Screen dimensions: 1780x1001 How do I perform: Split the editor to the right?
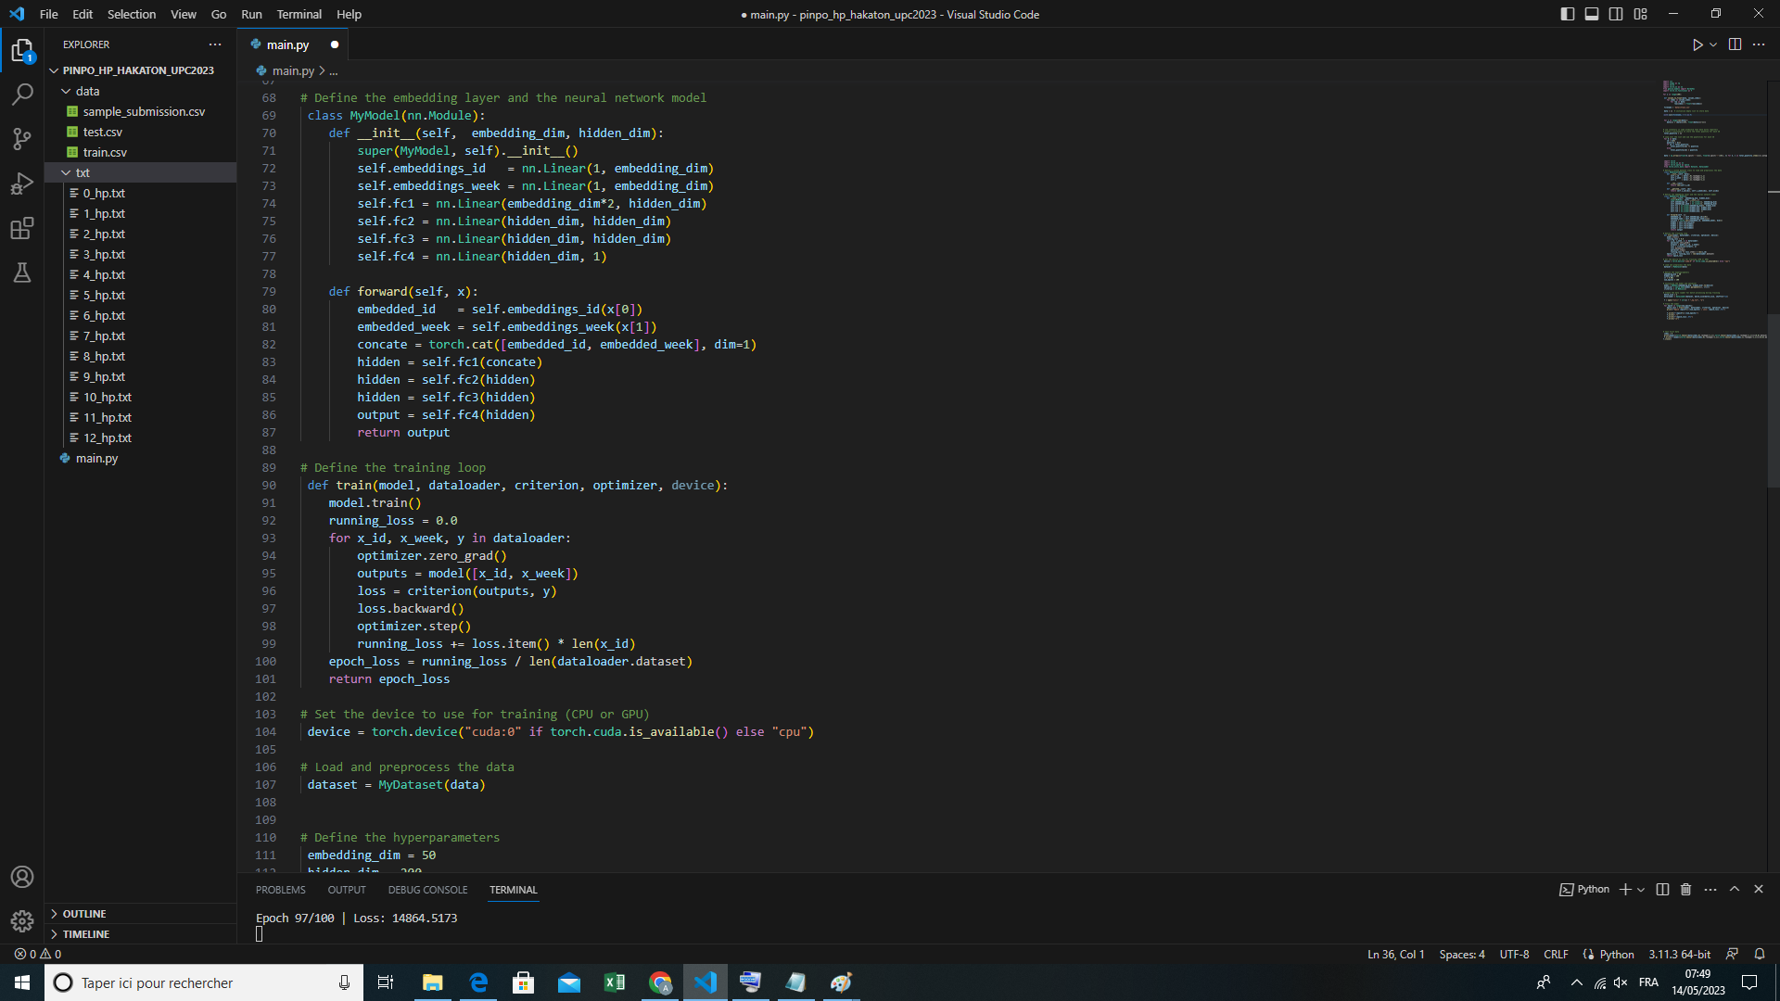tap(1735, 44)
